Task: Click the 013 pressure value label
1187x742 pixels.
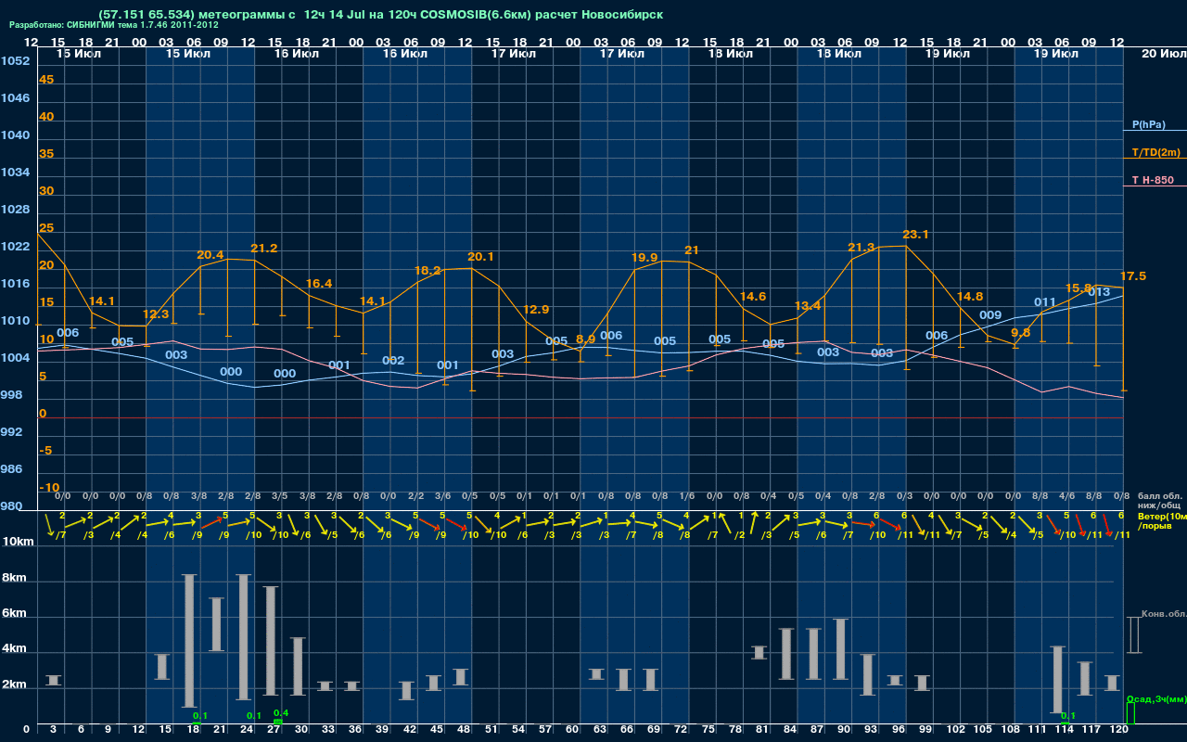Action: 1099,292
